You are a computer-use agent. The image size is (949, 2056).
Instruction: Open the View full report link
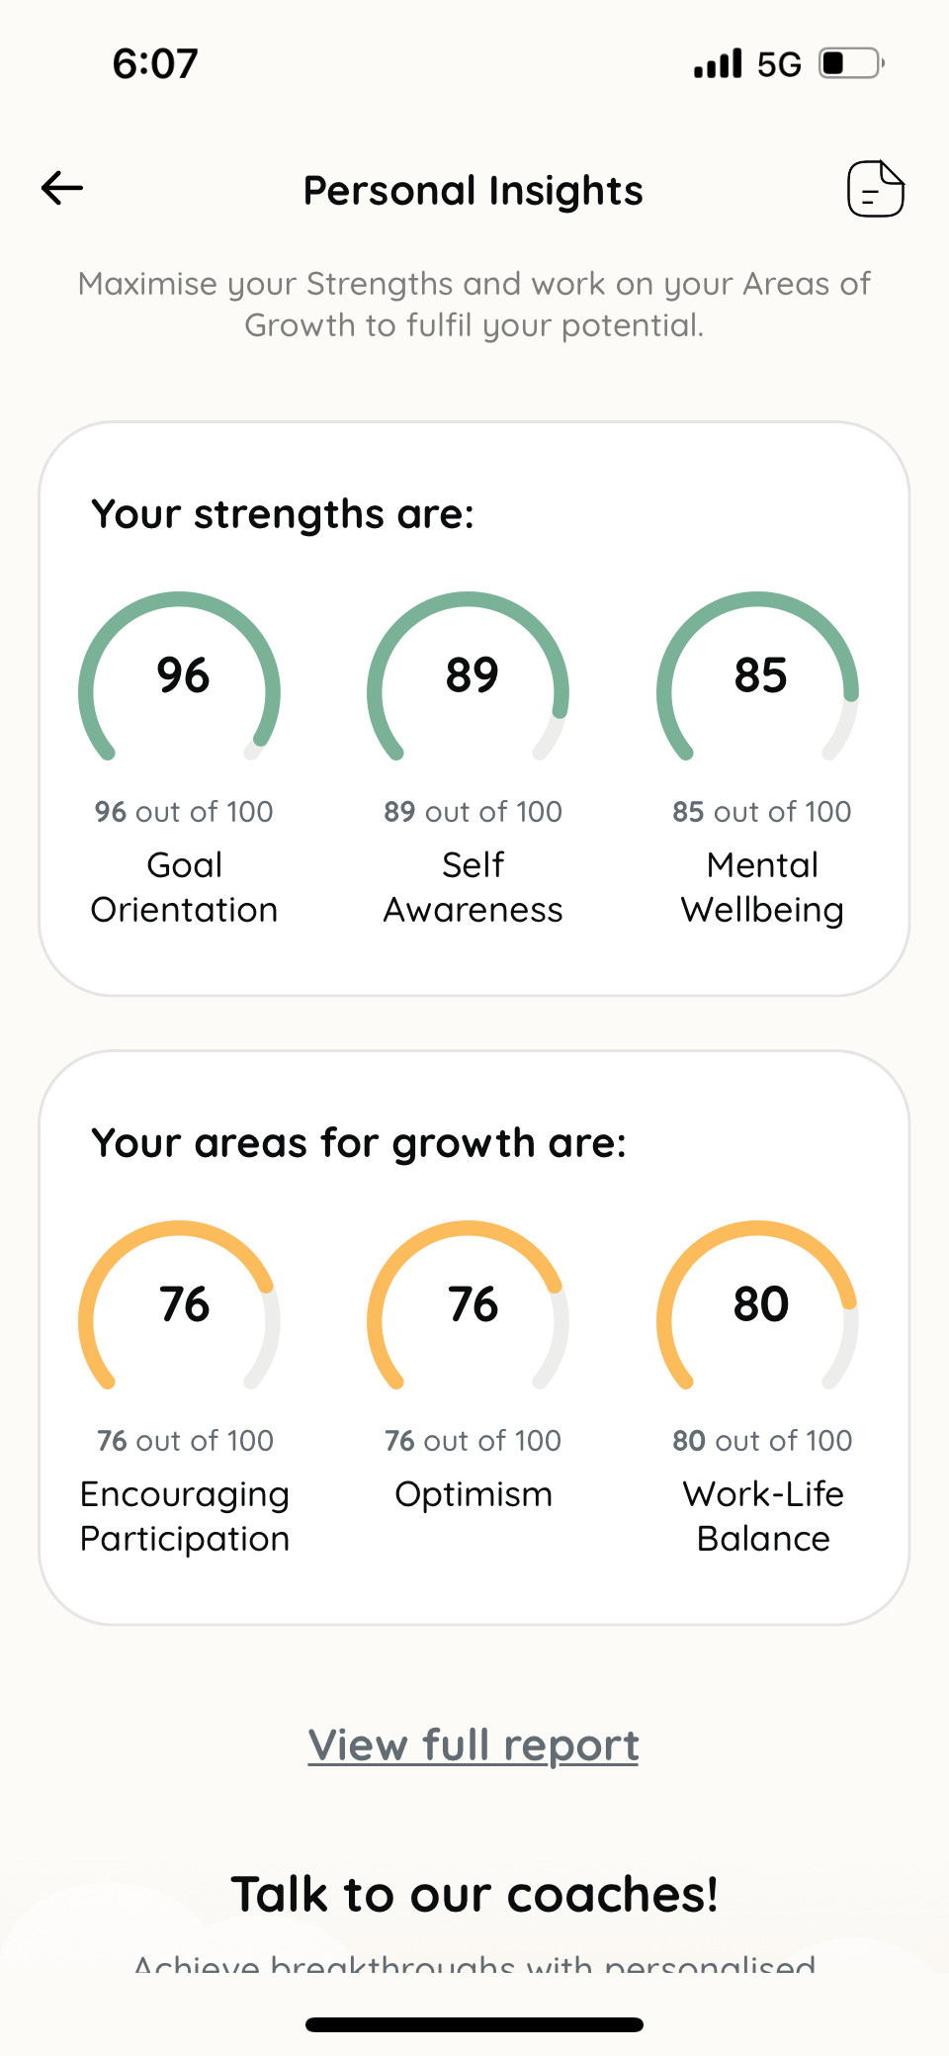[474, 1744]
